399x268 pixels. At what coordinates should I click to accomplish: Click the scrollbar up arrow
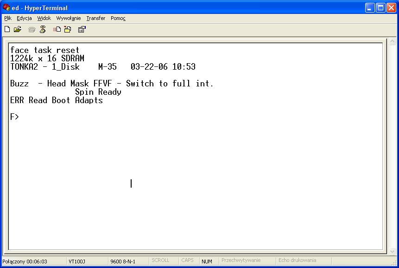392,41
